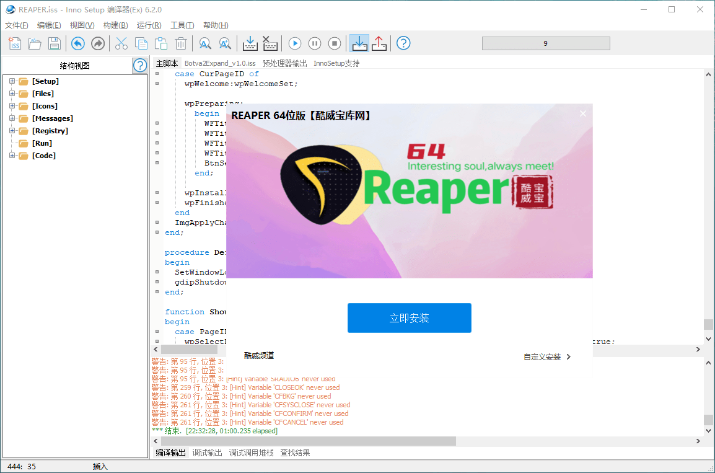
Task: Select the [Run] tree item
Action: pyautogui.click(x=42, y=143)
